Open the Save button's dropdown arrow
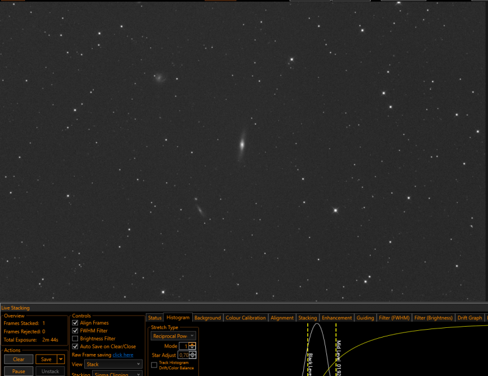Image resolution: width=488 pixels, height=376 pixels. coord(60,359)
